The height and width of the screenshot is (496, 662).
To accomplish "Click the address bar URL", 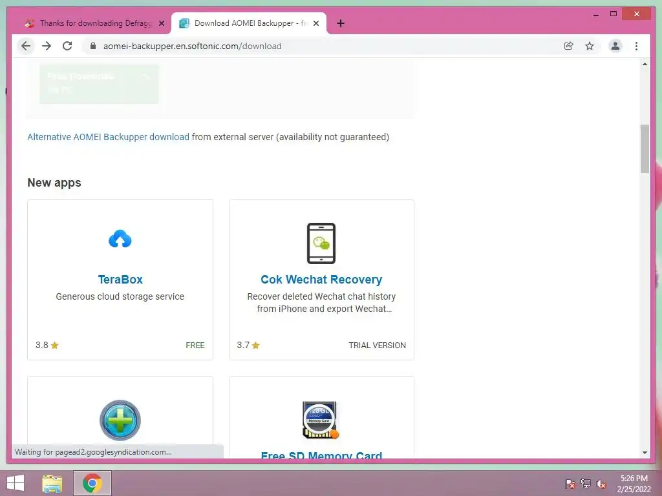I will click(193, 46).
